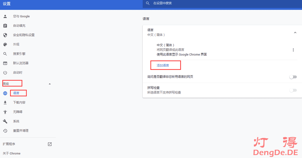302x158 pixels.
Task: Click the power icon for 启动时
Action: pos(5,73)
